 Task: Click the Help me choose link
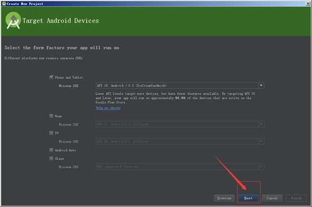click(108, 108)
